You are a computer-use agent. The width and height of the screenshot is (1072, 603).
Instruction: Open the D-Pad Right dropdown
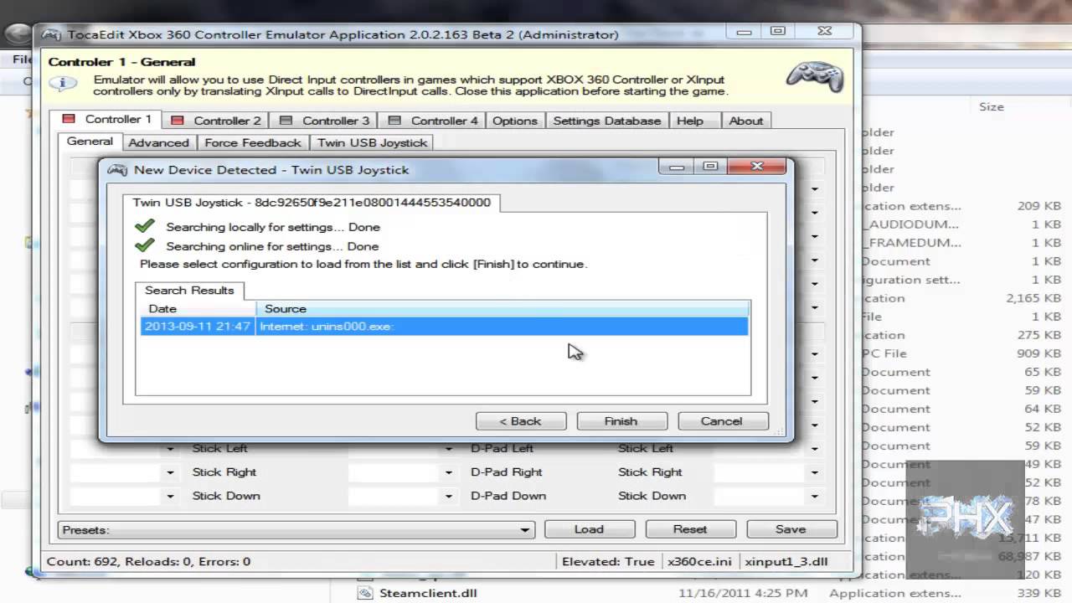(448, 472)
